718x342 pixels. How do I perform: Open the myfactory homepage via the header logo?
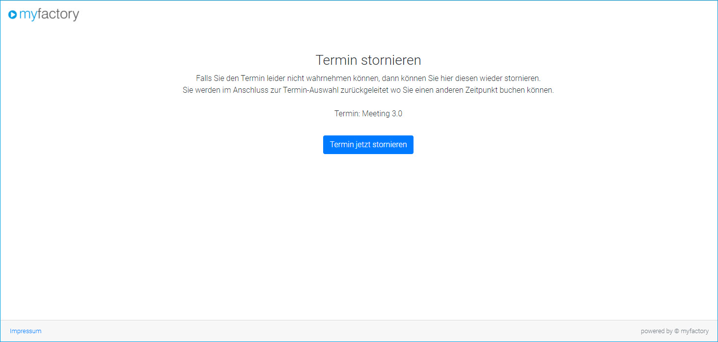43,14
